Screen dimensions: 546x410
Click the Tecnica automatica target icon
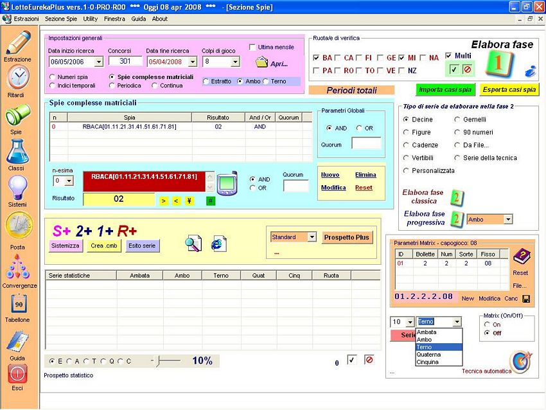pos(522,362)
